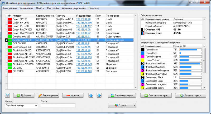Image resolution: width=211 pixels, height=114 pixels.
Task: Click the Тонер Black 79% progress bar
Action: 190,50
